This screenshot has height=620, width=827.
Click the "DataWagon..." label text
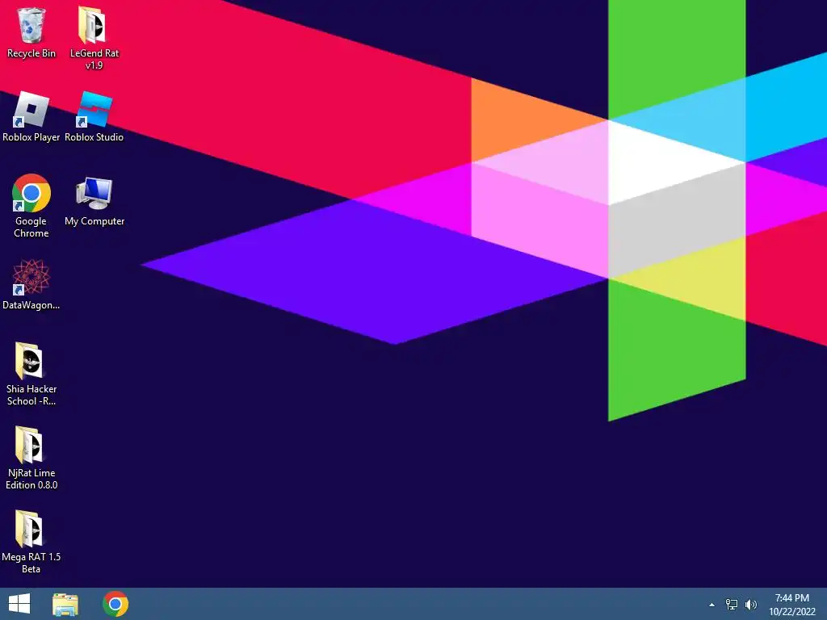click(31, 304)
